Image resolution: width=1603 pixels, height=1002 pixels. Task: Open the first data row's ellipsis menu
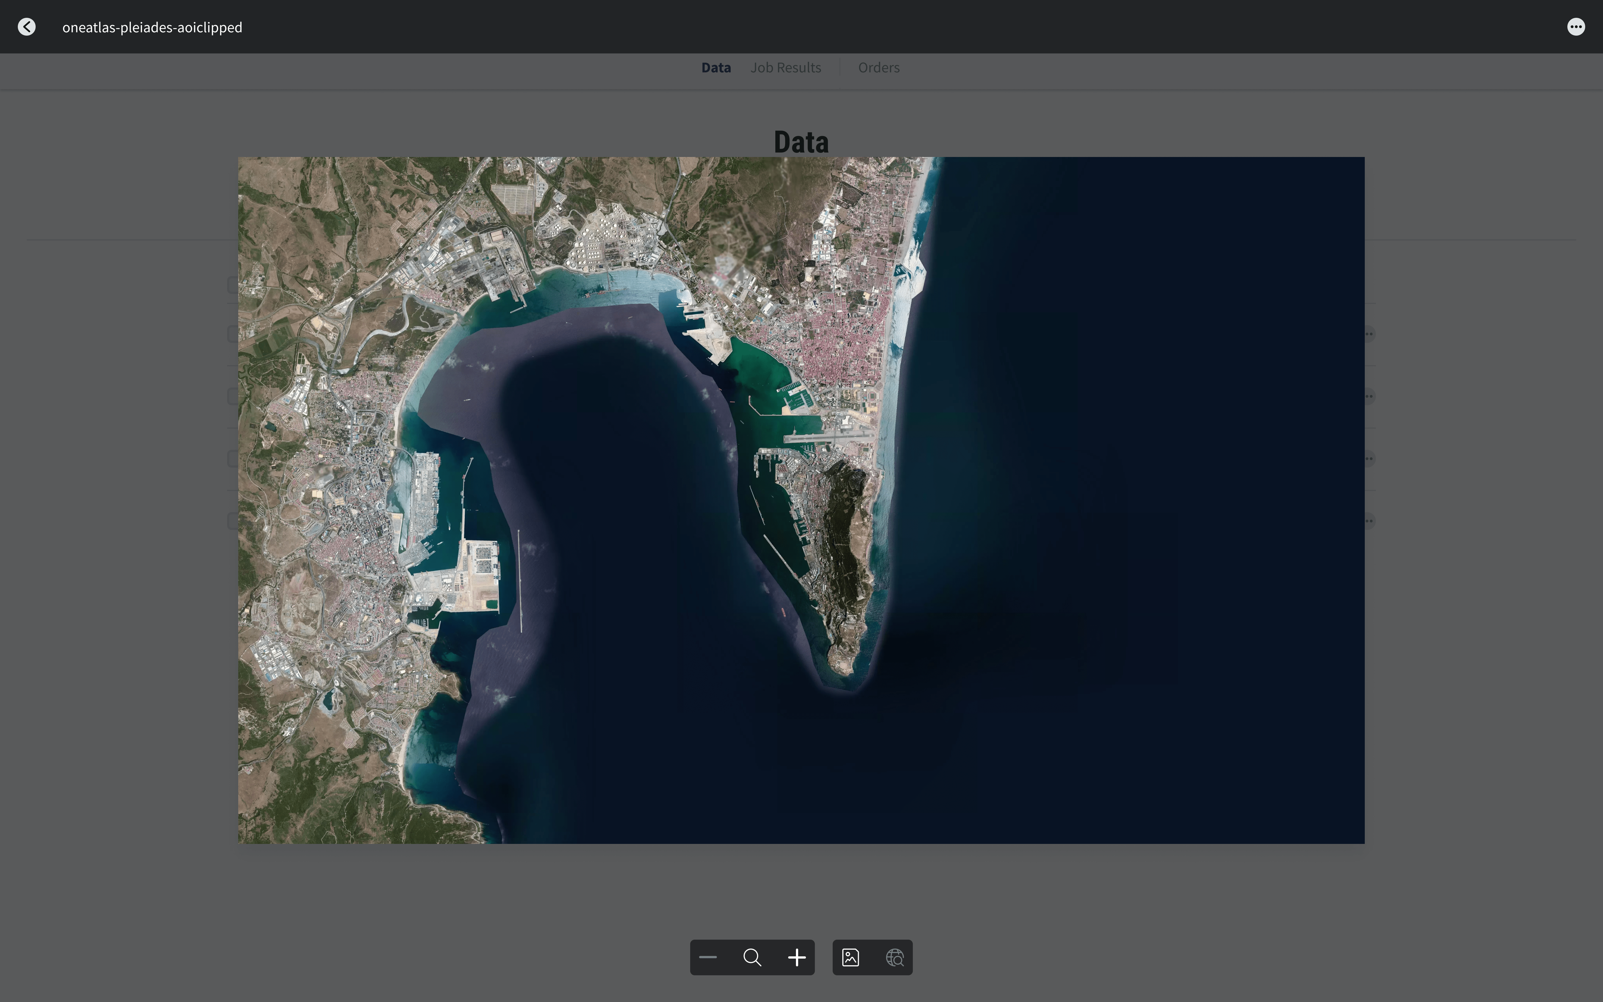[x=1370, y=333]
